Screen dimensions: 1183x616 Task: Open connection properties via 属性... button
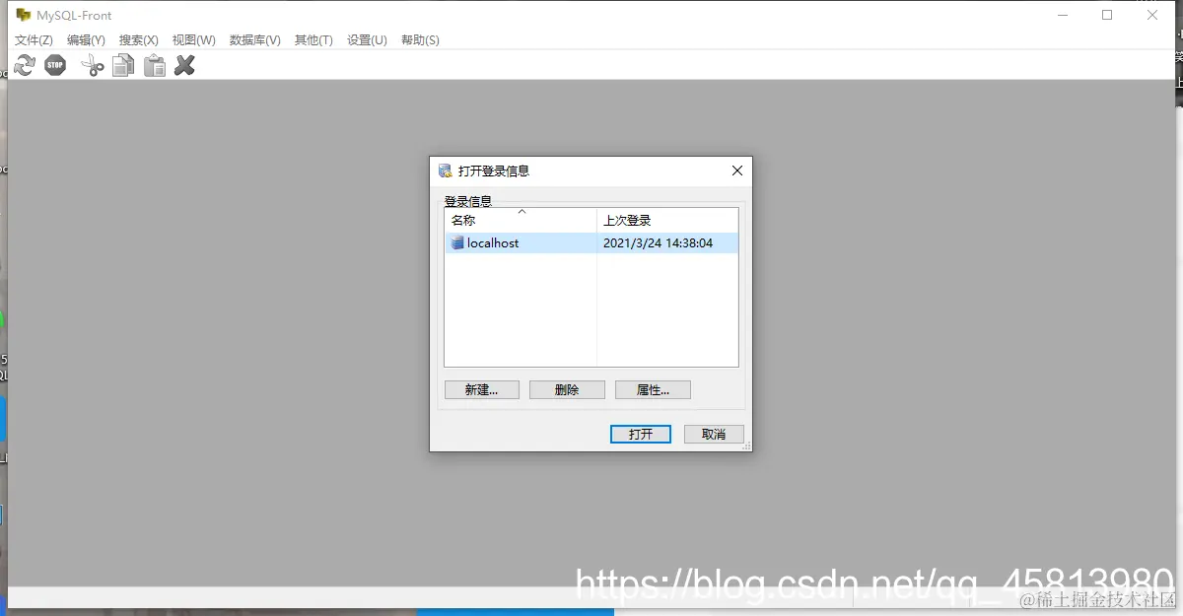click(653, 389)
